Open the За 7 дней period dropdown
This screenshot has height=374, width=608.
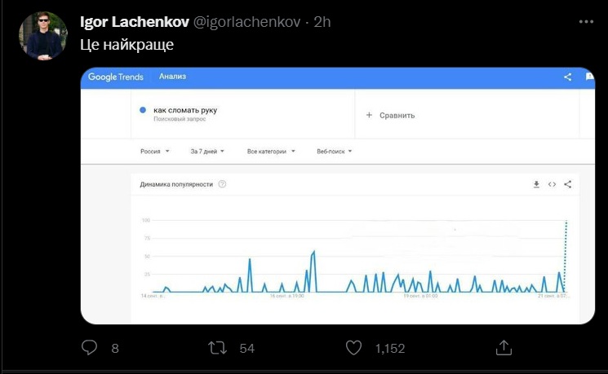[x=207, y=152]
